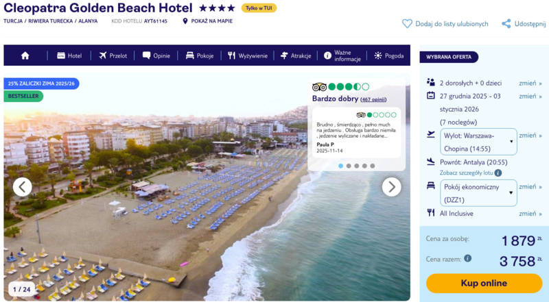
Task: Select the second review carousel dot
Action: [x=349, y=166]
